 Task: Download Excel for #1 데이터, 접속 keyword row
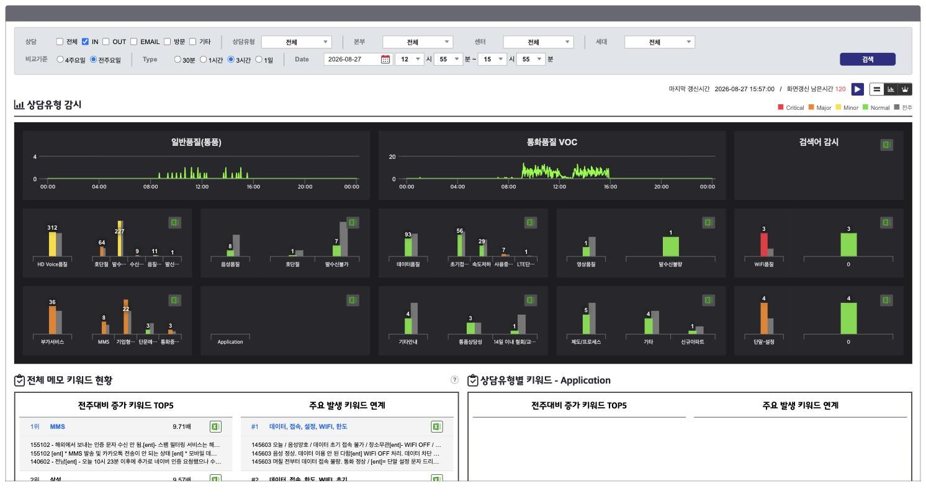click(x=437, y=426)
